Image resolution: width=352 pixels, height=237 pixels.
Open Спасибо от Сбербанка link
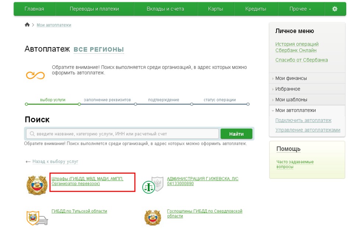[x=302, y=60]
